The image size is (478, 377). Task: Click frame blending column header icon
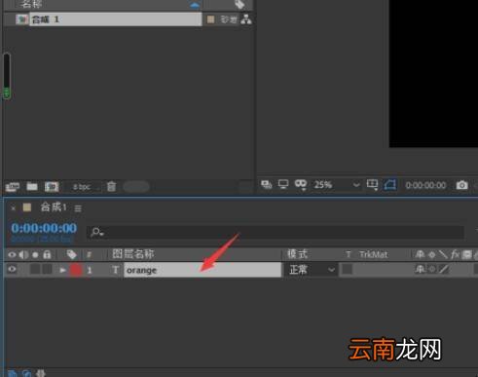pyautogui.click(x=467, y=254)
